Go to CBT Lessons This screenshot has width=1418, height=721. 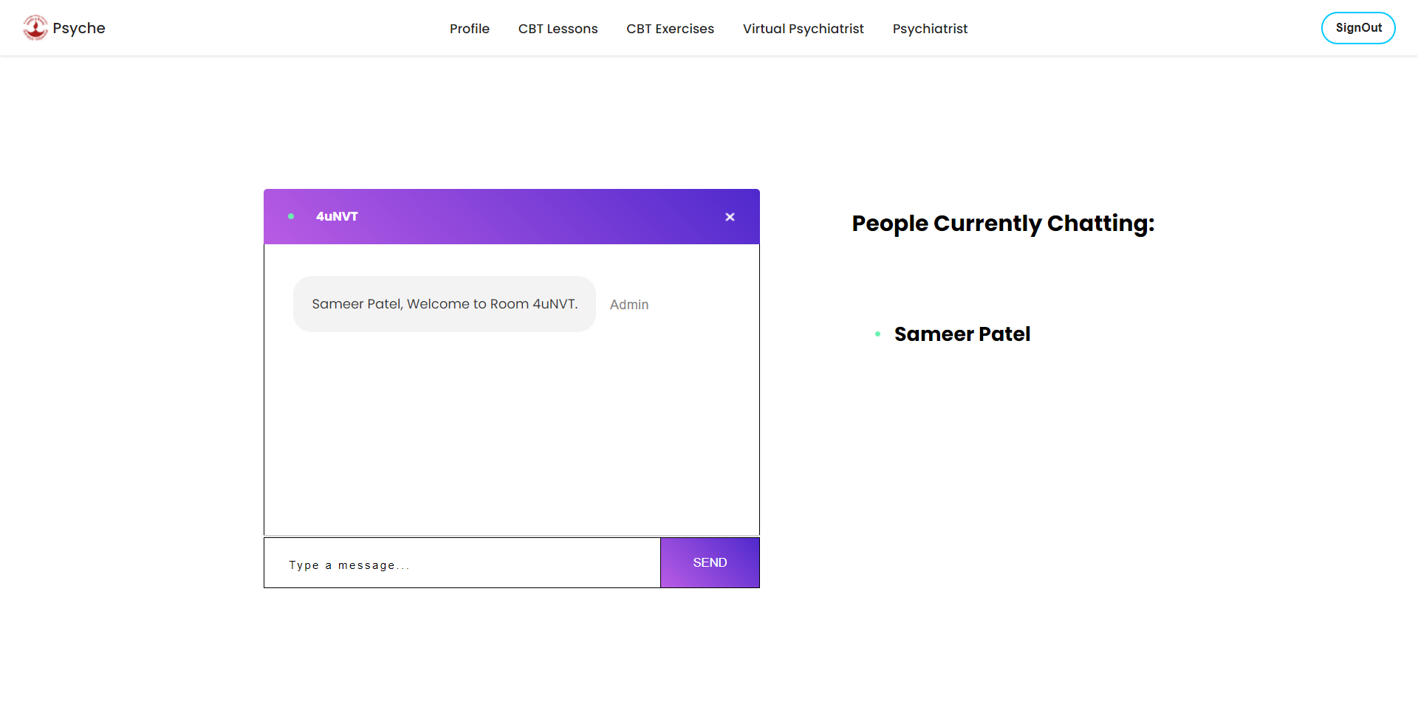pos(558,29)
